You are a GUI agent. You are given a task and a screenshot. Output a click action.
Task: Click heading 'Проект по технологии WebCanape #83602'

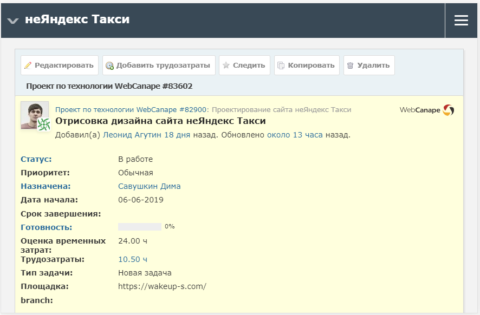[x=109, y=86]
